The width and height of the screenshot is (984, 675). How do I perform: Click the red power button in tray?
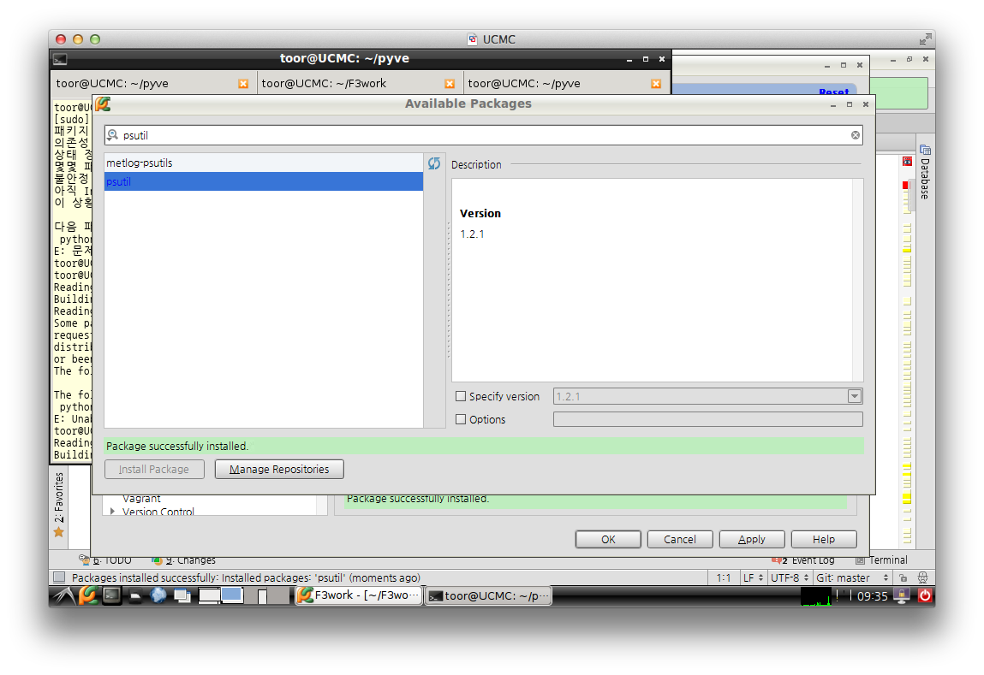924,595
